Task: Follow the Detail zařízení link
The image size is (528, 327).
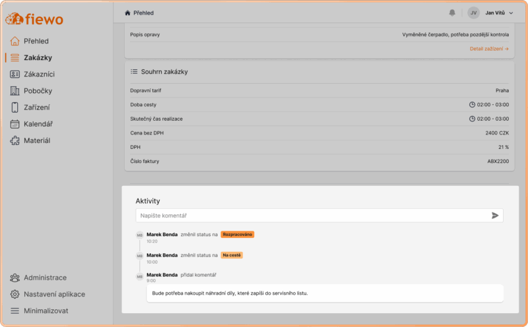Action: pos(489,49)
